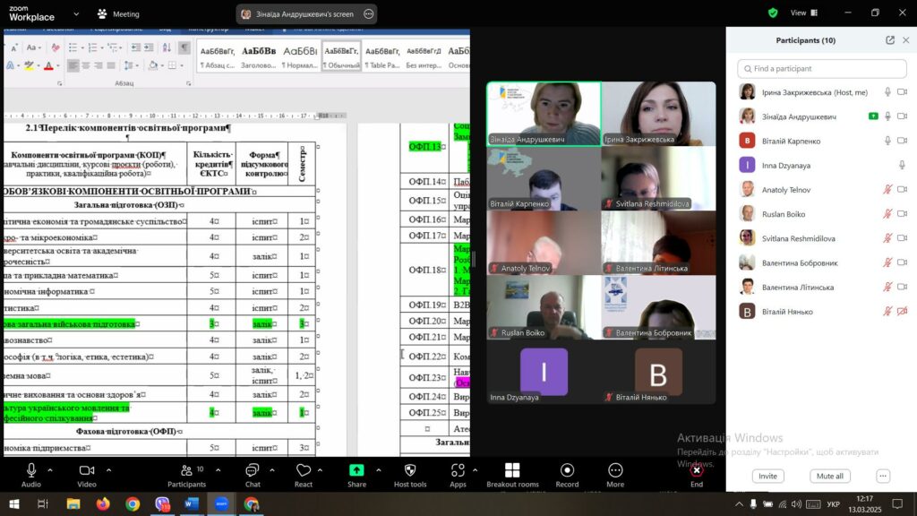Expand the Apps options caret
Screen dimensions: 917x516
click(x=475, y=469)
